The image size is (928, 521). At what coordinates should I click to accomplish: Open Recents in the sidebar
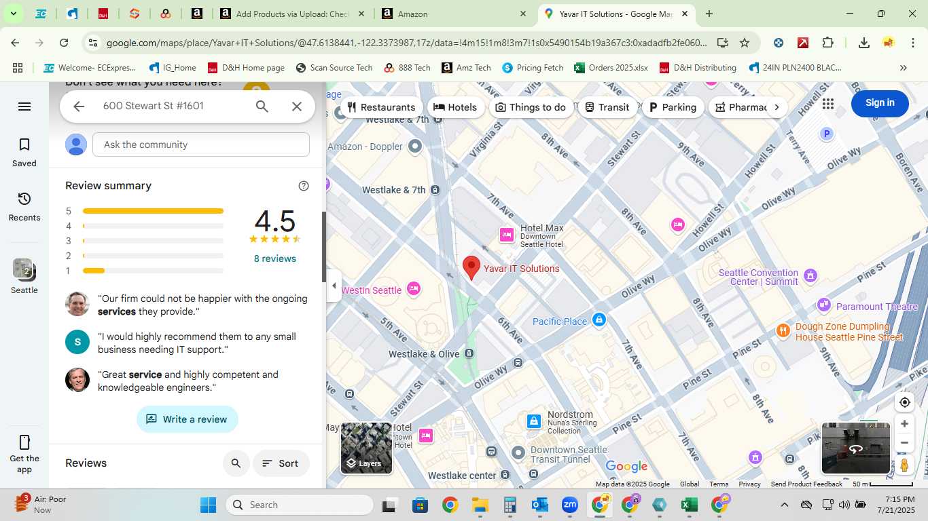24,206
